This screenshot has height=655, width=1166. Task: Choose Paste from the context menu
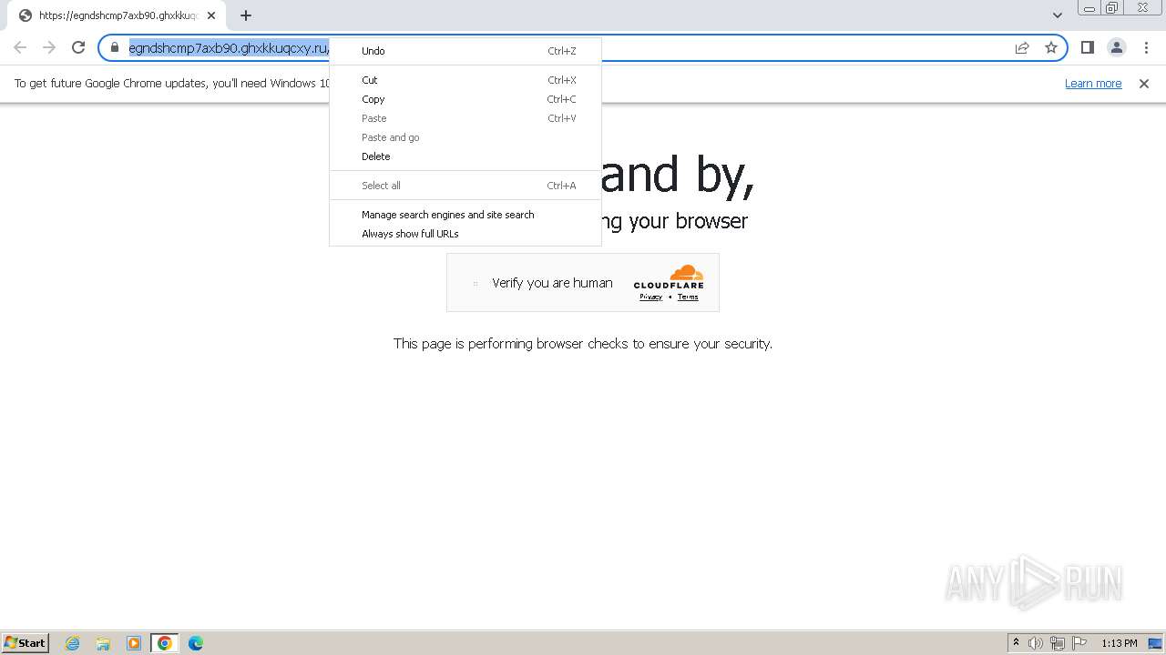click(465, 118)
